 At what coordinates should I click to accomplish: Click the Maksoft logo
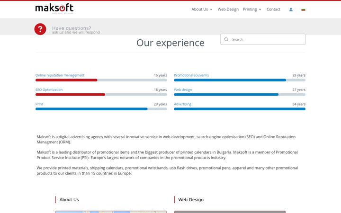(54, 9)
